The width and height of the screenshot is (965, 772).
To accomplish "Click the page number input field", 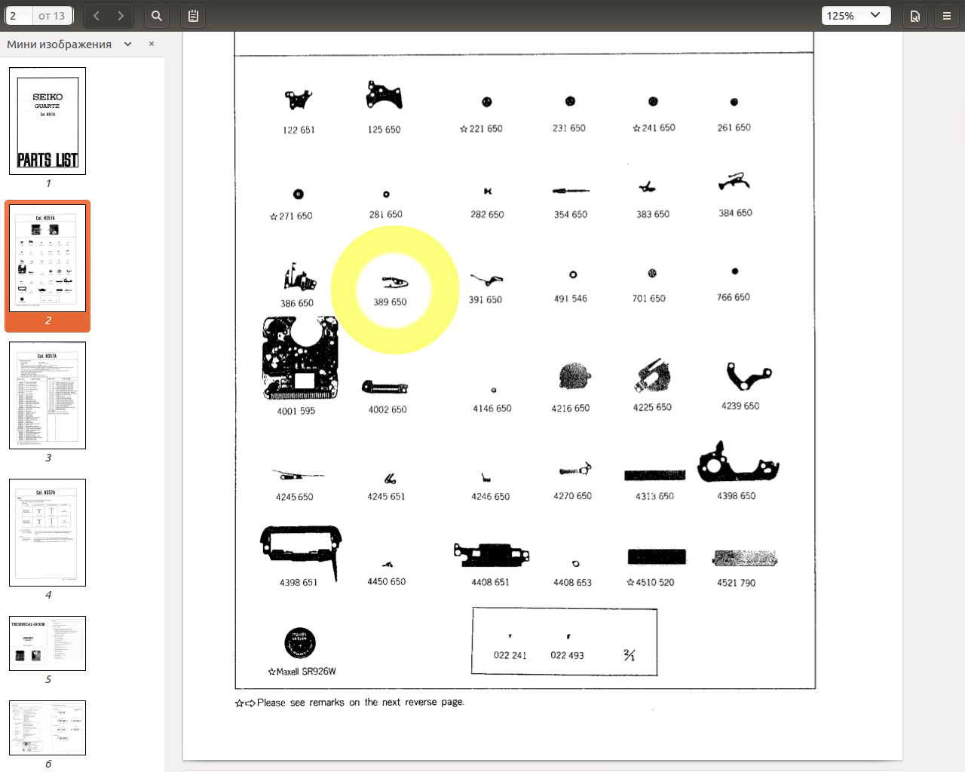I will pyautogui.click(x=19, y=15).
